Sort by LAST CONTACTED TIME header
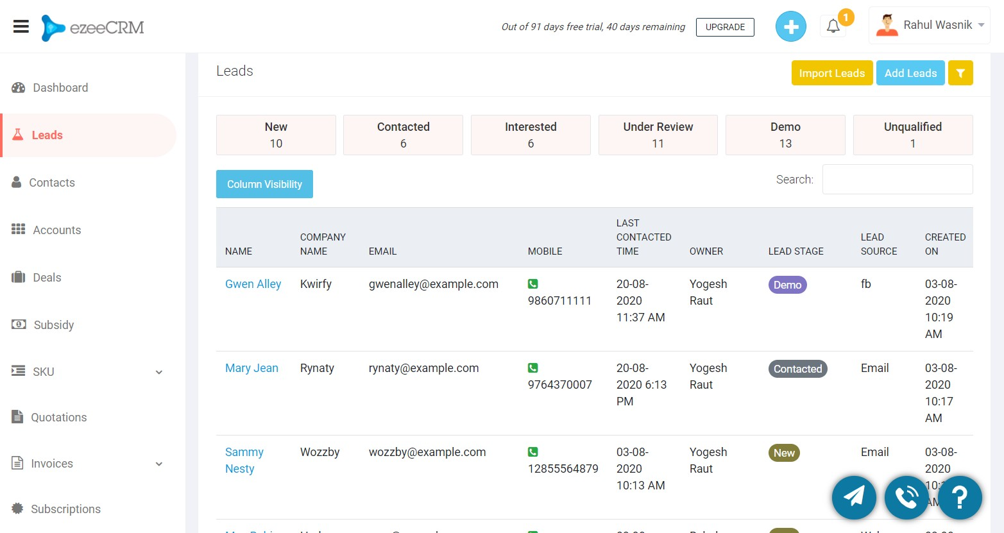 point(643,237)
